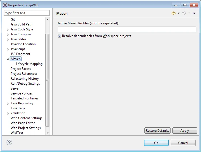Dismiss dialog with Cancel button
The height and width of the screenshot is (152, 201).
pos(183,143)
